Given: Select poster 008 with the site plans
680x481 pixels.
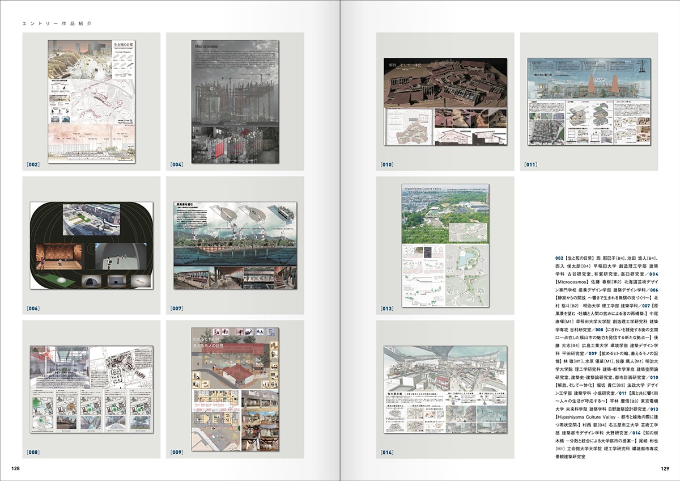Looking at the screenshot, I should [92, 390].
